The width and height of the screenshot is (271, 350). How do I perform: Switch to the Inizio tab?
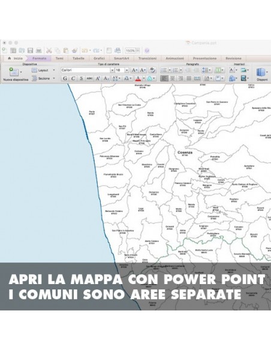pyautogui.click(x=16, y=59)
